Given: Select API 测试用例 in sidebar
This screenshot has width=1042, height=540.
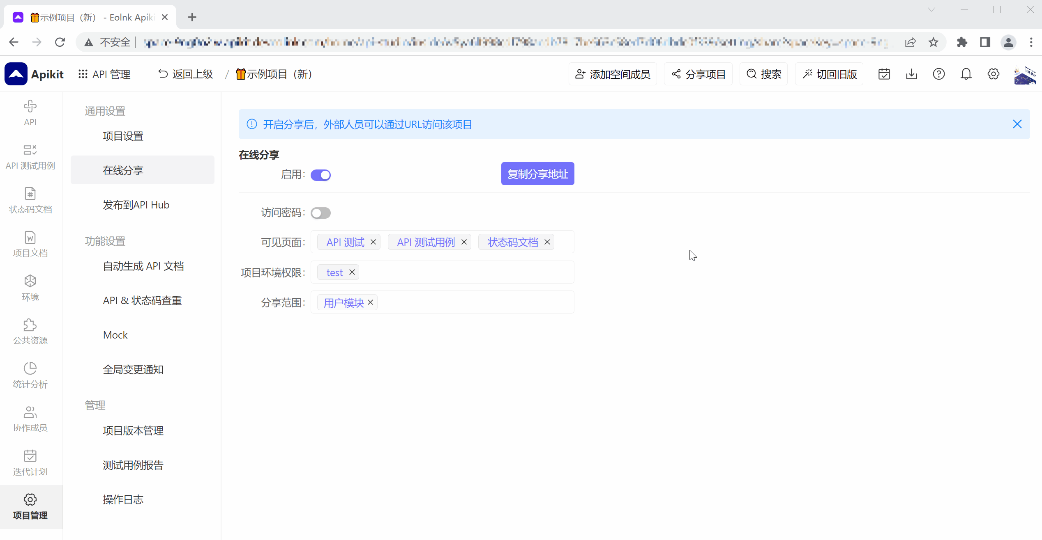Looking at the screenshot, I should pyautogui.click(x=30, y=156).
